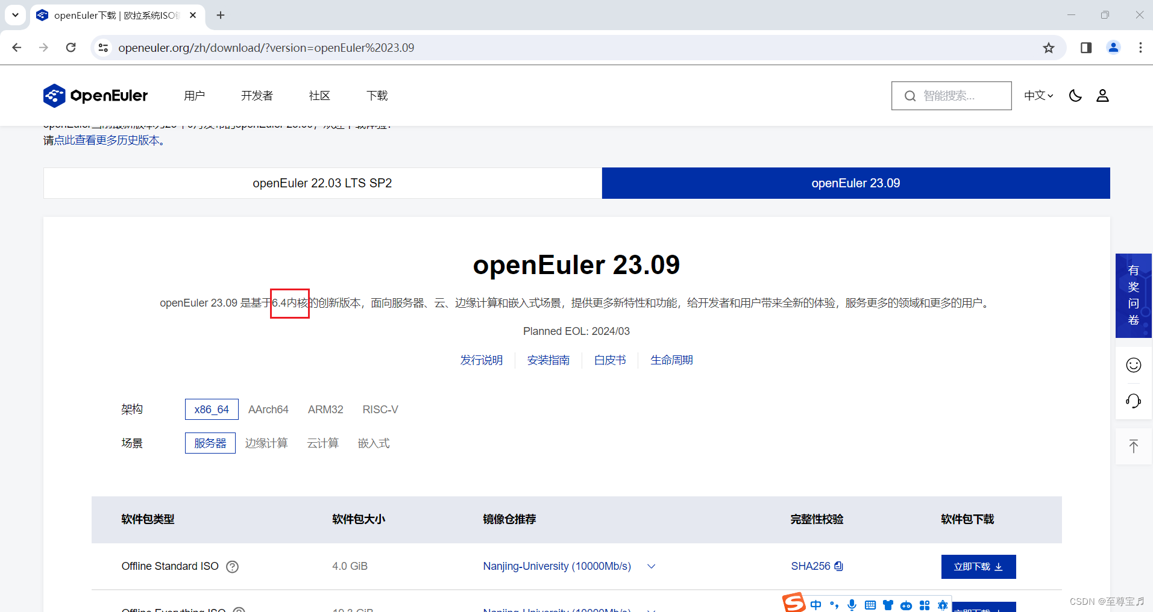The width and height of the screenshot is (1153, 612).
Task: Open the 白皮书 white paper link
Action: pyautogui.click(x=609, y=360)
